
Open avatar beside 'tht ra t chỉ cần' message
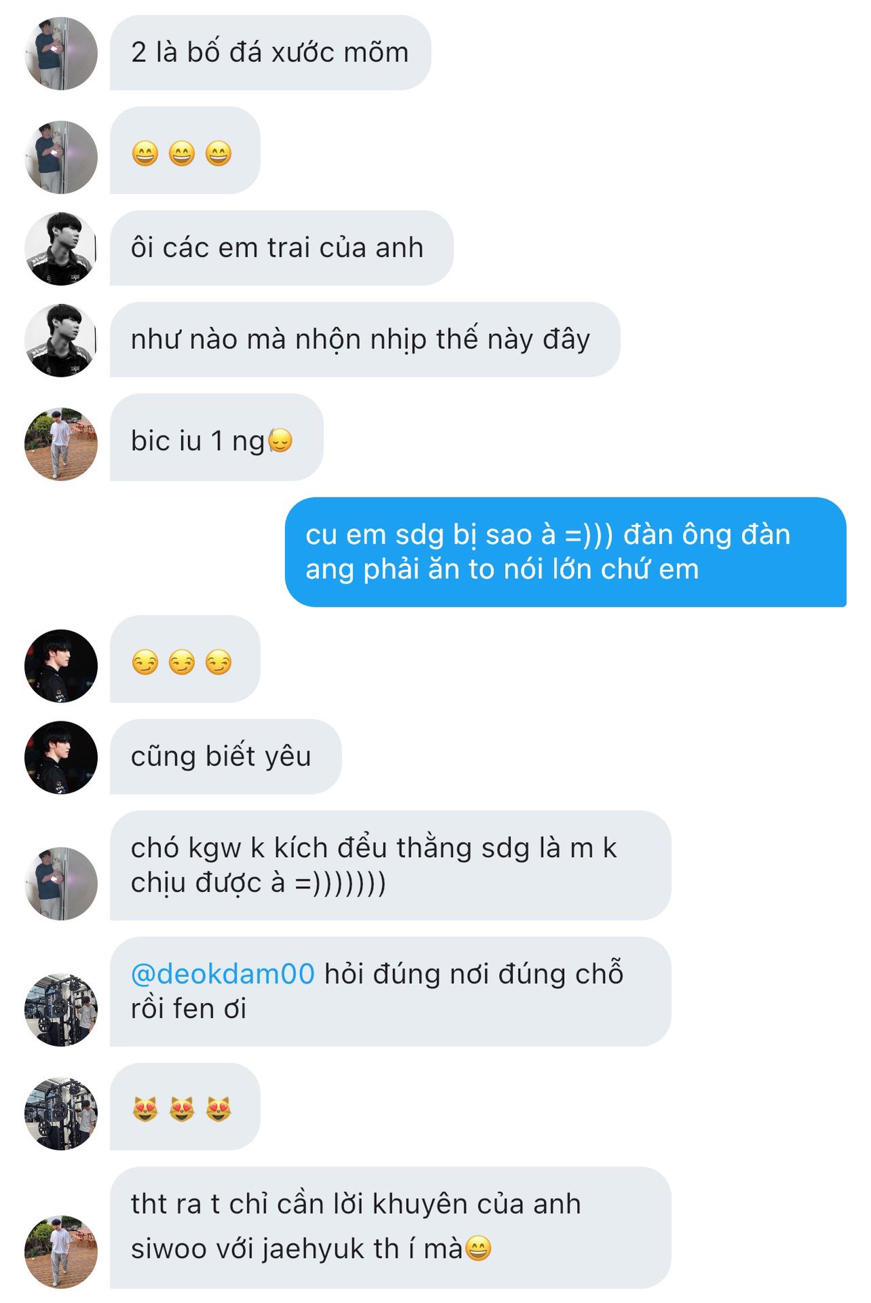click(61, 1251)
